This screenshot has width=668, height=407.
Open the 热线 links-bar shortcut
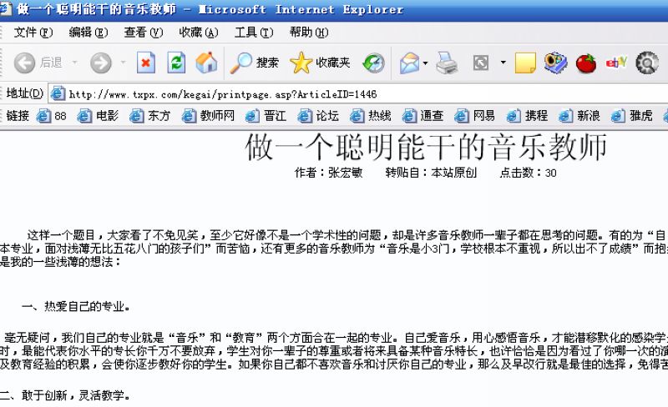[370, 116]
